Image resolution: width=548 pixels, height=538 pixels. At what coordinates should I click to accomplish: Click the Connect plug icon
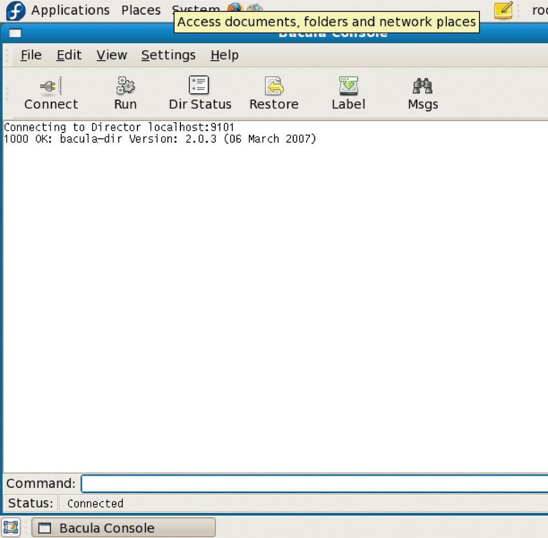tap(51, 86)
